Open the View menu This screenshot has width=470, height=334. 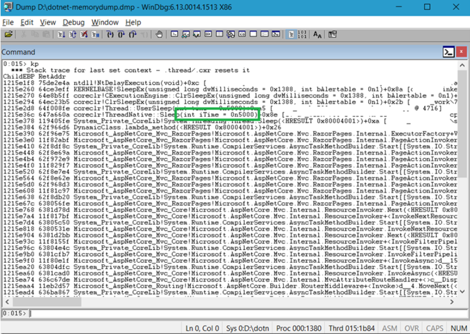[x=48, y=23]
